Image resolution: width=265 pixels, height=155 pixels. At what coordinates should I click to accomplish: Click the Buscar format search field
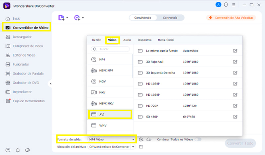110,49
